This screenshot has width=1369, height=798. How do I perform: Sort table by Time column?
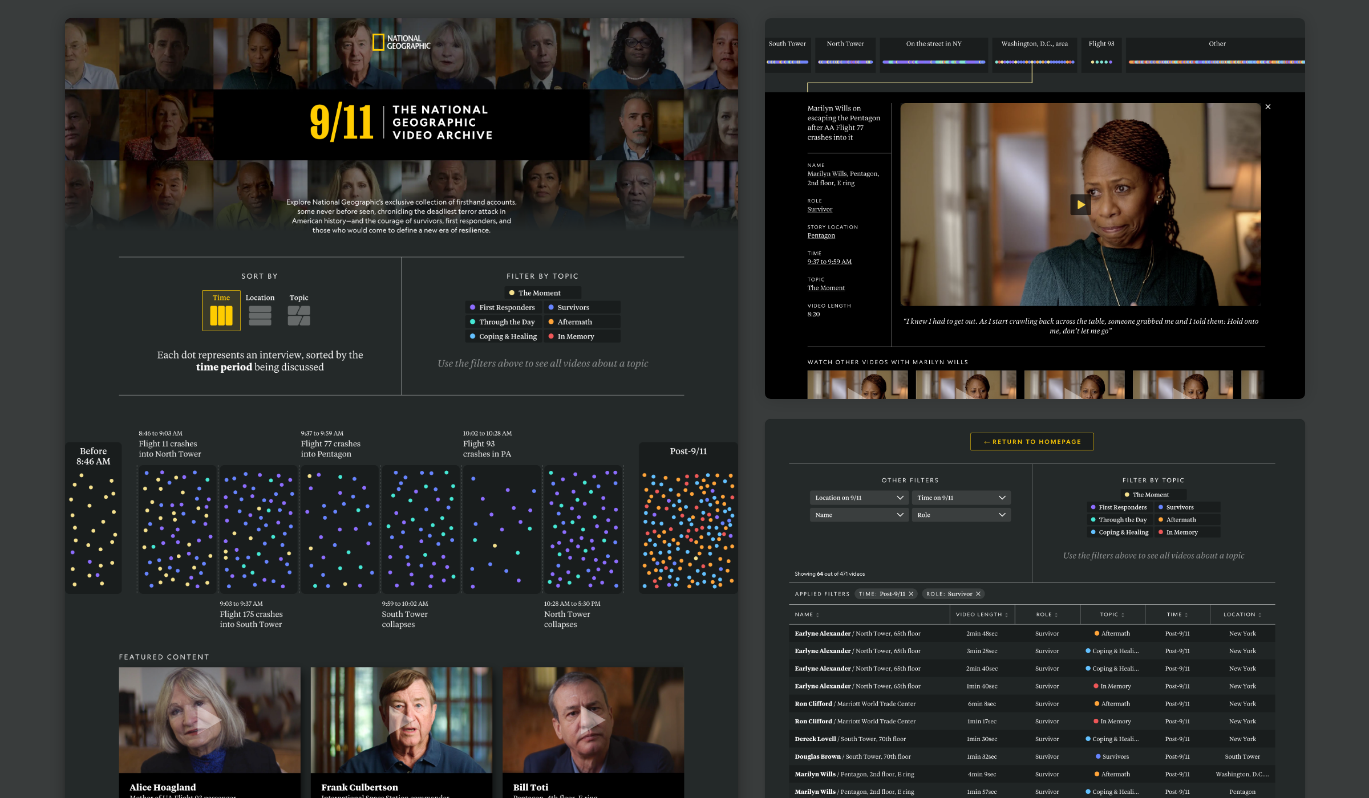[x=1177, y=614]
